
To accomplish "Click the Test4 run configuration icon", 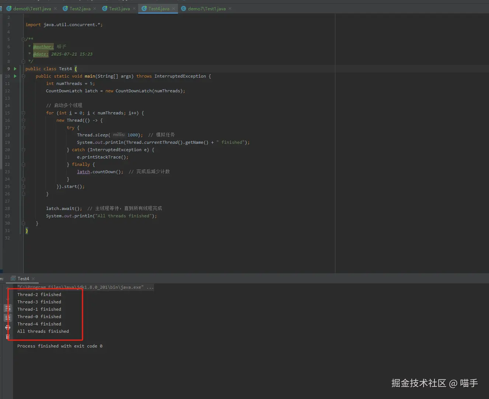I will click(x=13, y=279).
